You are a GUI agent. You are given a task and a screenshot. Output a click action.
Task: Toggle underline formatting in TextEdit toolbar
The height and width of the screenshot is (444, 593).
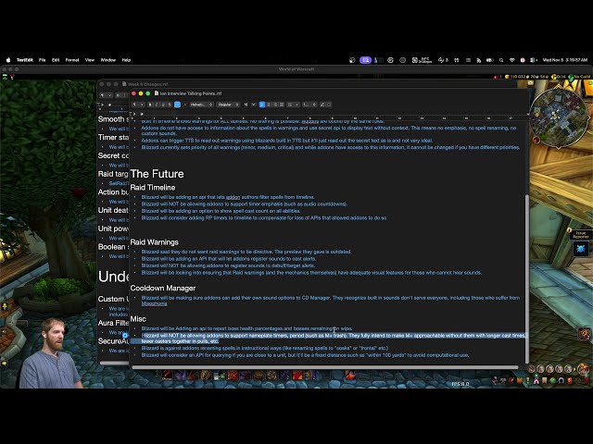click(163, 105)
